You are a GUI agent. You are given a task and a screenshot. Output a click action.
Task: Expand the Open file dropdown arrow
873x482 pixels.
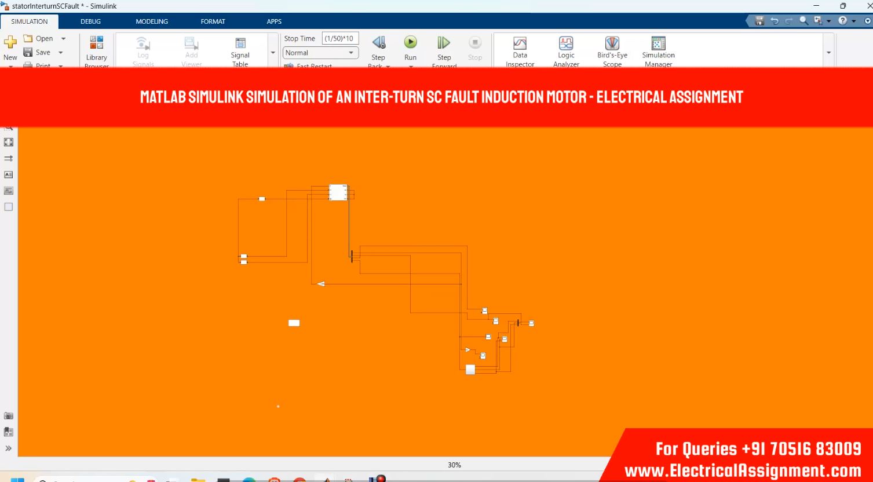(63, 39)
